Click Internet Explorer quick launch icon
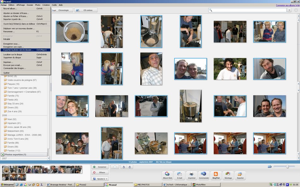Viewport: 300px width, 187px height. click(21, 184)
